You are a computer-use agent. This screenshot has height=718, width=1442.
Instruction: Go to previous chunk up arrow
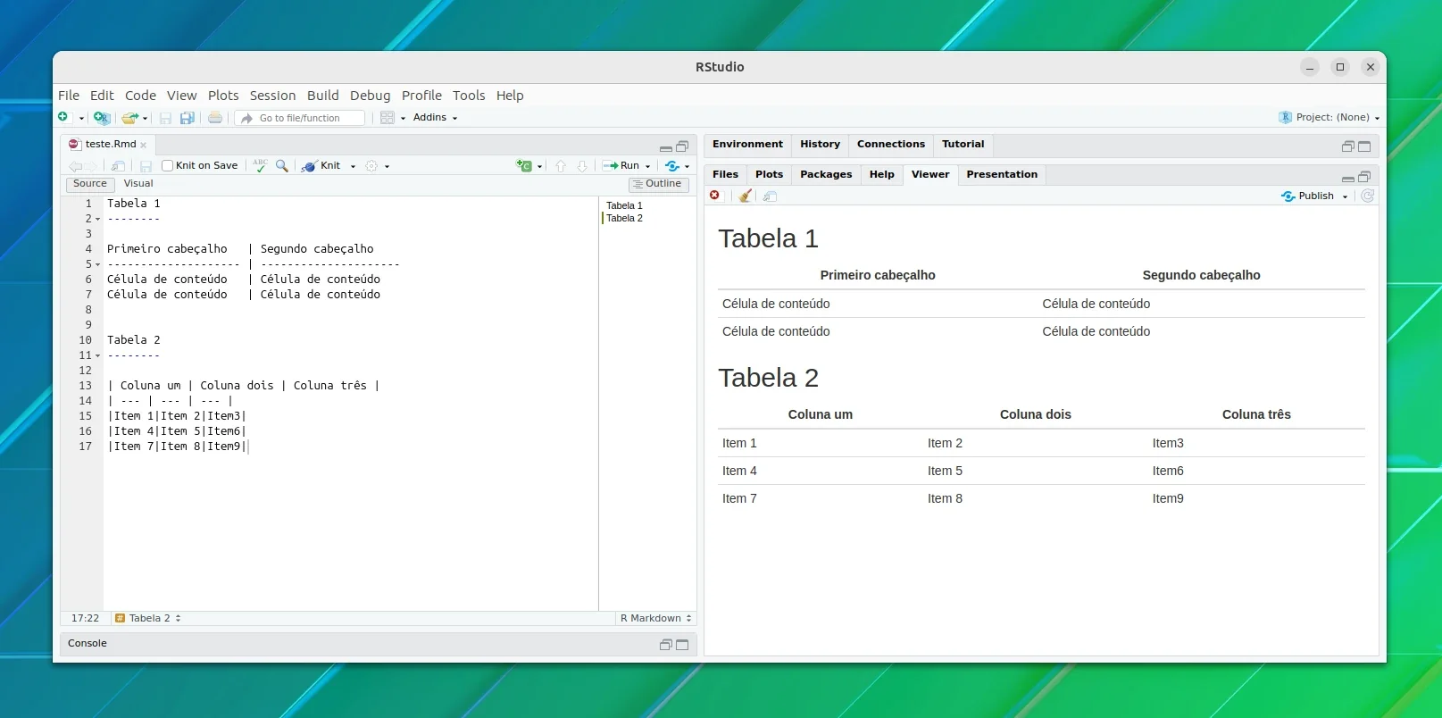(561, 166)
